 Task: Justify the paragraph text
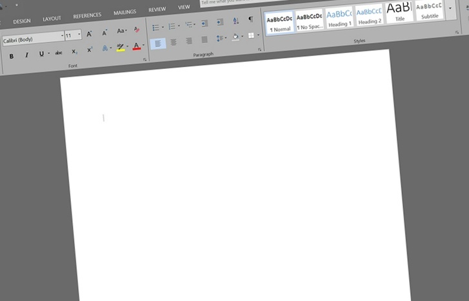coord(205,40)
